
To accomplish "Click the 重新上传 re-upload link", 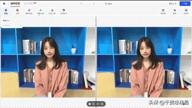I will 173,4.
